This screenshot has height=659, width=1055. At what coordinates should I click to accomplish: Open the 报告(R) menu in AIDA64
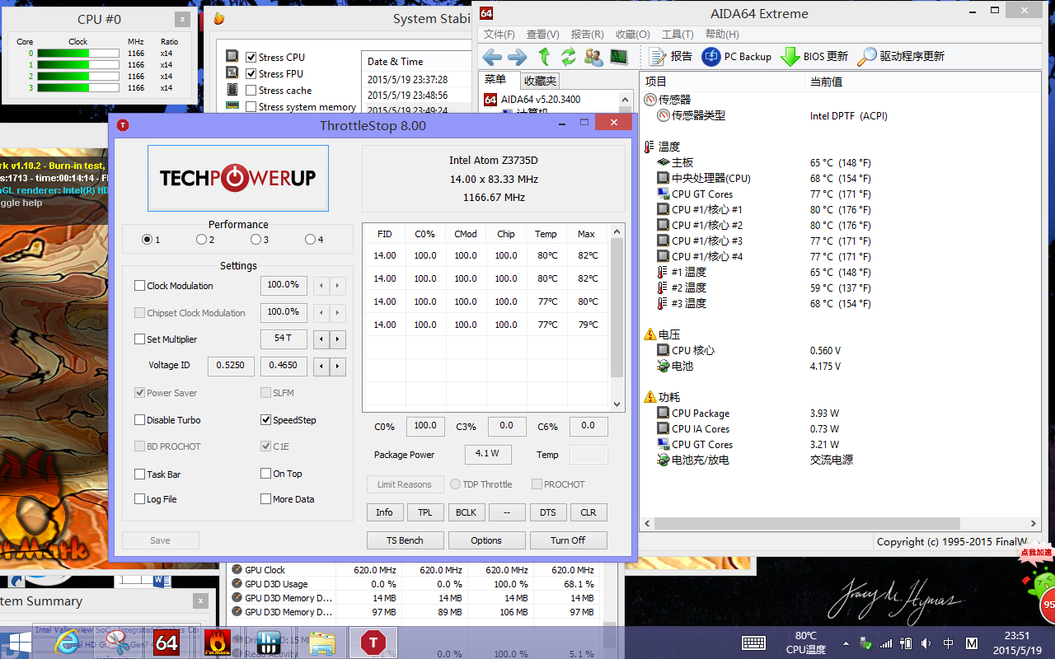588,35
